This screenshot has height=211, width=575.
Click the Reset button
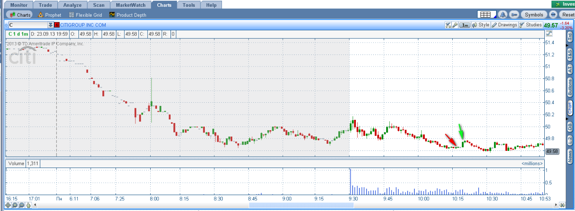[567, 15]
